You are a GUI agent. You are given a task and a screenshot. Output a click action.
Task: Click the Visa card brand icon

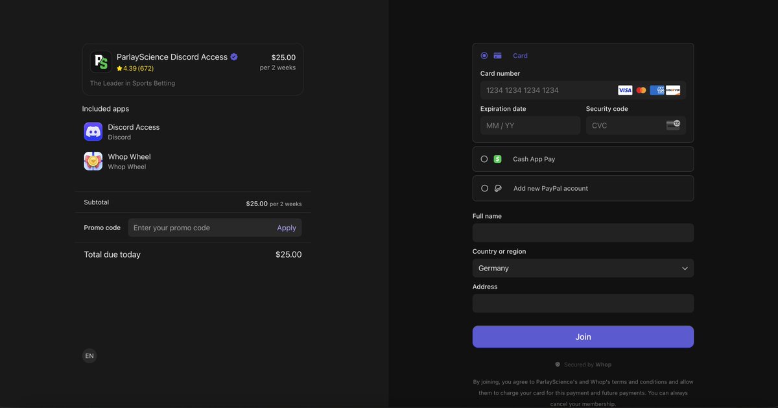(624, 90)
